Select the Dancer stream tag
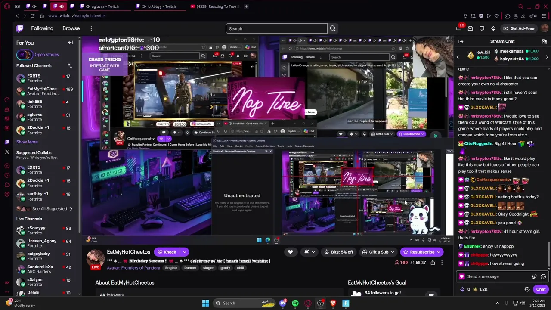 tap(190, 268)
